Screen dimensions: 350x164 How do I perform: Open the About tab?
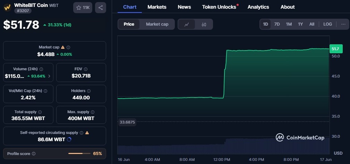tap(288, 7)
